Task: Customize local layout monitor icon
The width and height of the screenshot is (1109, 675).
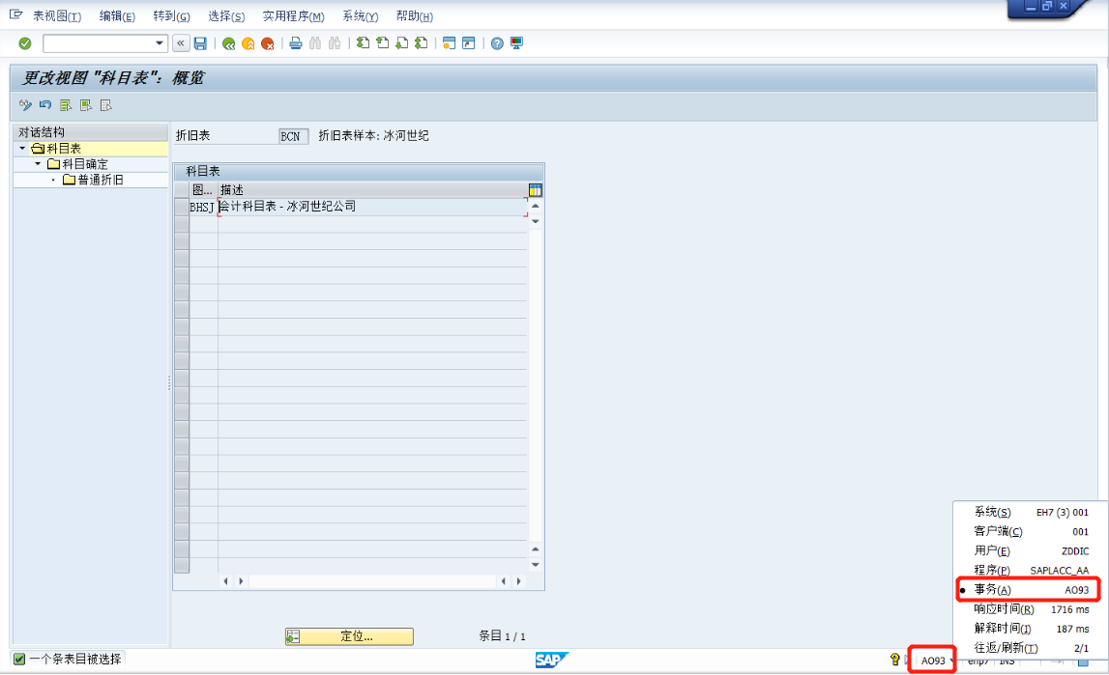Action: click(x=517, y=43)
